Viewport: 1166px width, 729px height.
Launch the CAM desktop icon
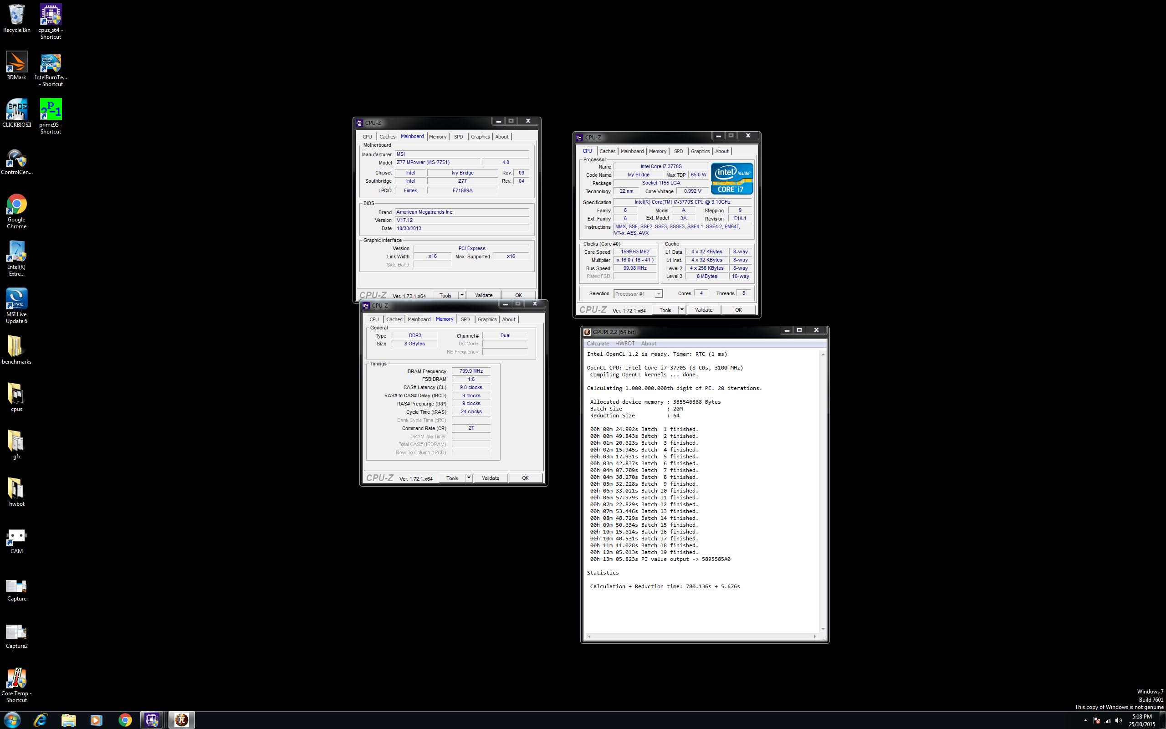16,540
